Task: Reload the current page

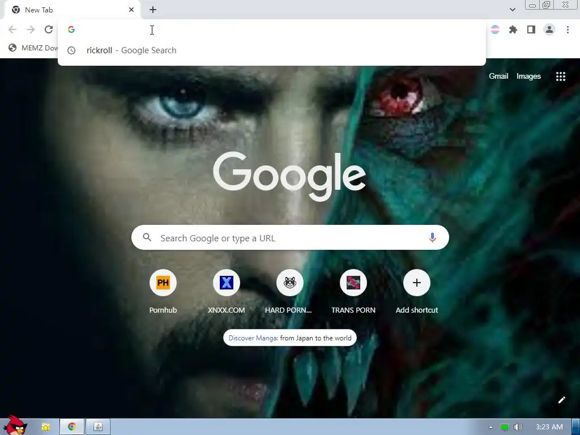Action: click(x=49, y=29)
